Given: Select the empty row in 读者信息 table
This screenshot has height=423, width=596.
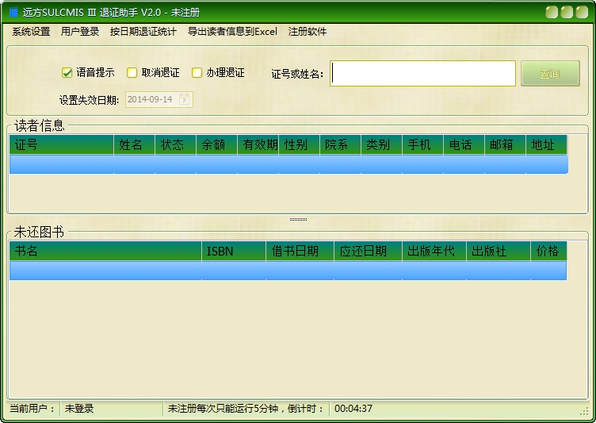Looking at the screenshot, I should pyautogui.click(x=288, y=164).
